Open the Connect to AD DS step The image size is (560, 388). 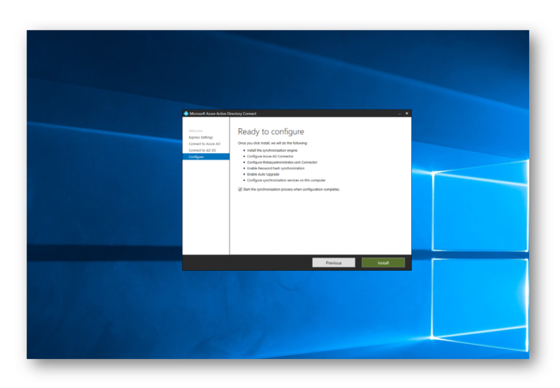(202, 150)
